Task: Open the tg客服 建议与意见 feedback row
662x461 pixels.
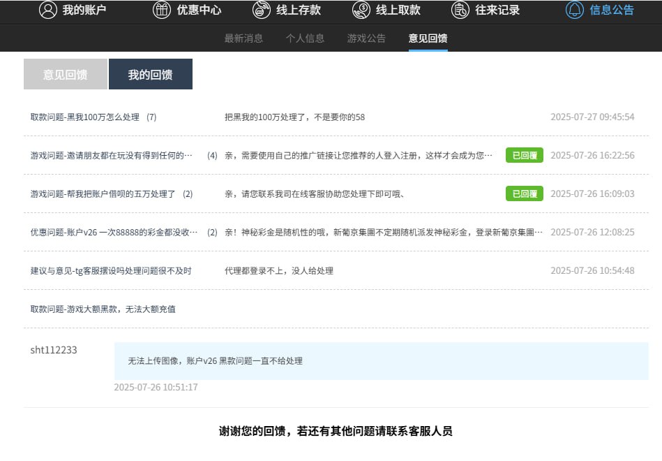Action: point(111,270)
